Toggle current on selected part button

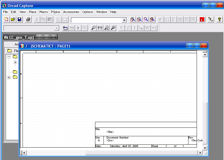141,28
